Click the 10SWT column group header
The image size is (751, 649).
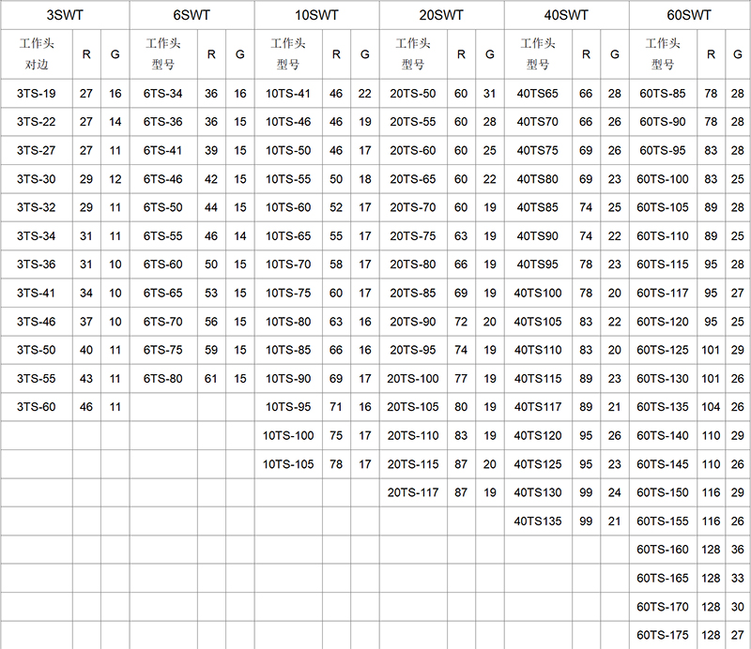316,15
